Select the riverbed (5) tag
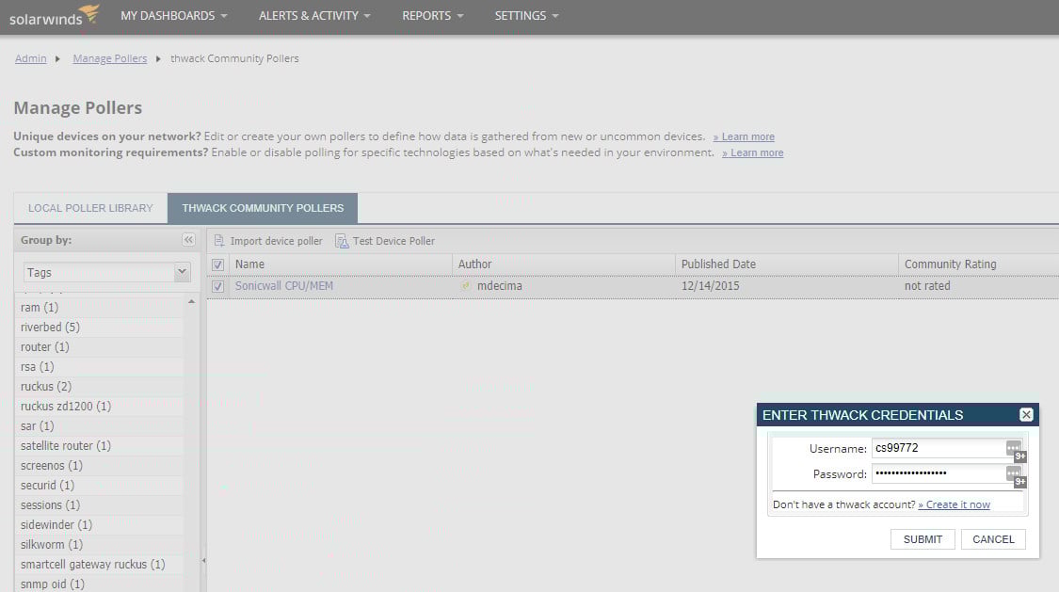 (99, 327)
